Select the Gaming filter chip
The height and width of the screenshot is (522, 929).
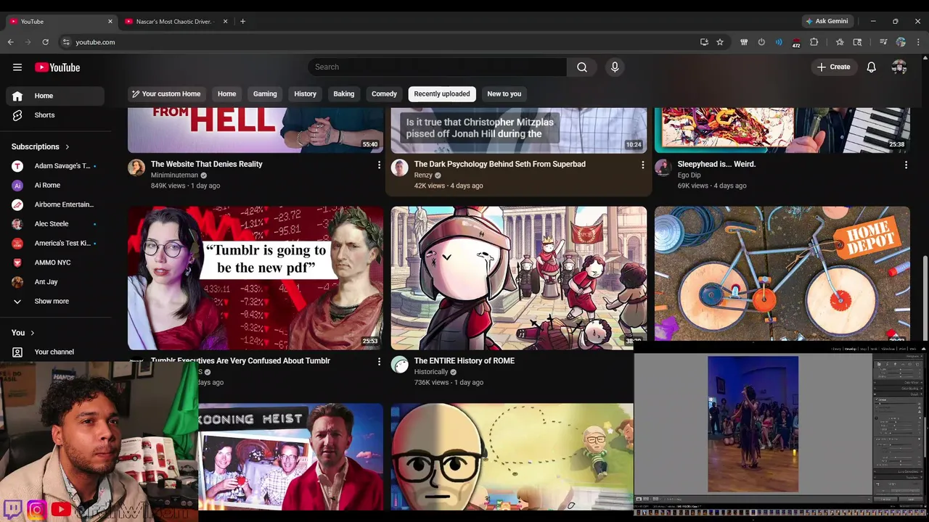[265, 94]
